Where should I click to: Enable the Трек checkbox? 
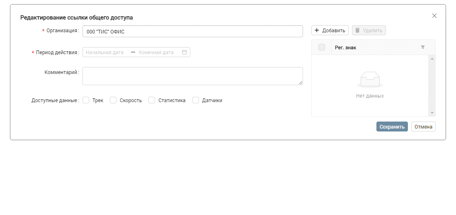coord(86,100)
